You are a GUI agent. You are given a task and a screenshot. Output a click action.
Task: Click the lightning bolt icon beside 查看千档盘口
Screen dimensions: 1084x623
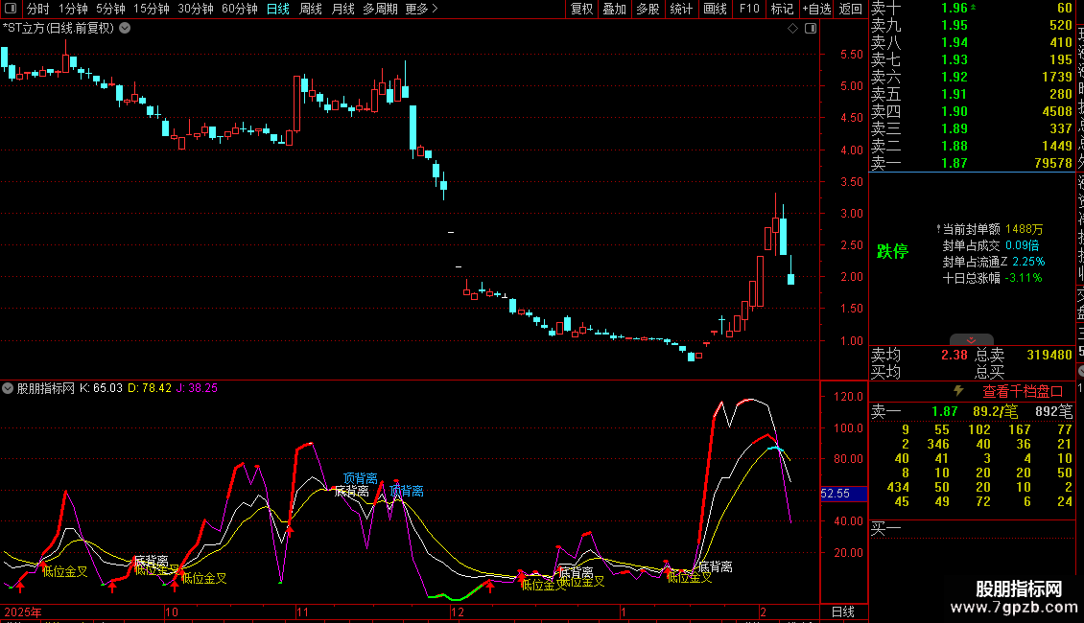(958, 391)
